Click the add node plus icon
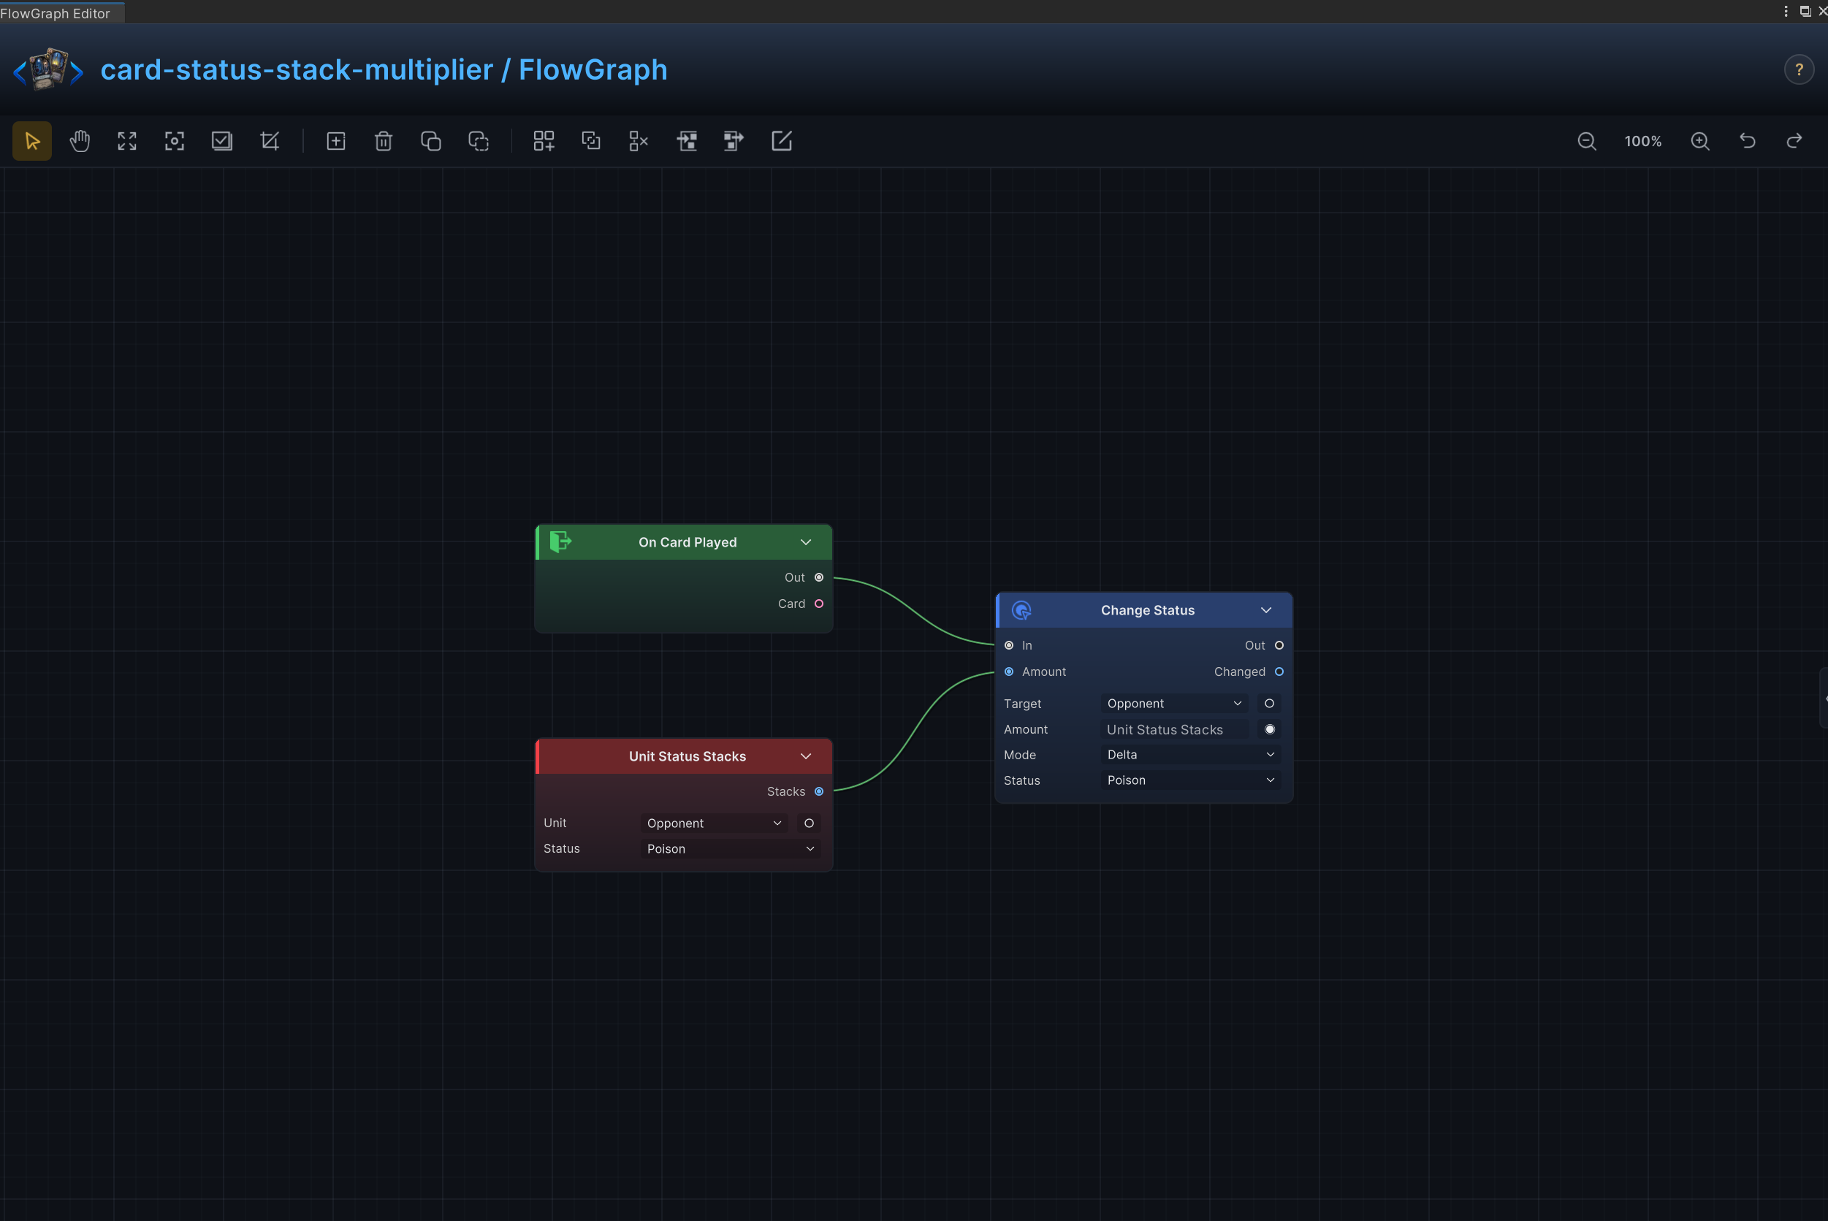Image resolution: width=1828 pixels, height=1221 pixels. tap(335, 141)
